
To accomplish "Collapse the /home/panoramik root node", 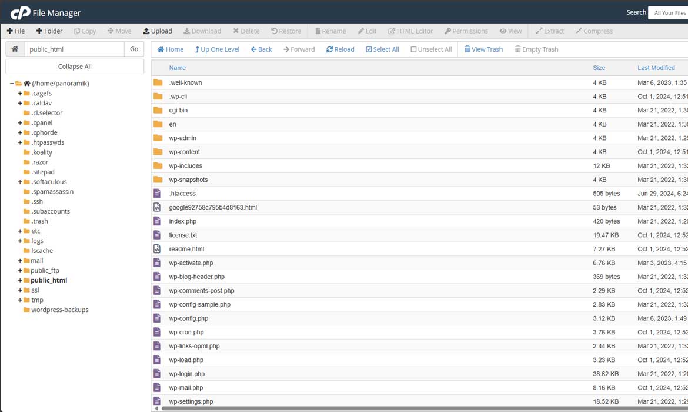I will (x=12, y=84).
